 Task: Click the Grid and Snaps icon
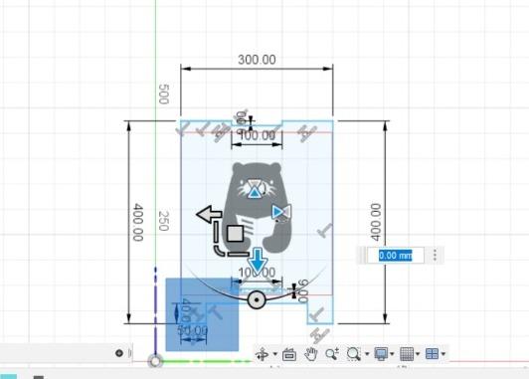407,354
